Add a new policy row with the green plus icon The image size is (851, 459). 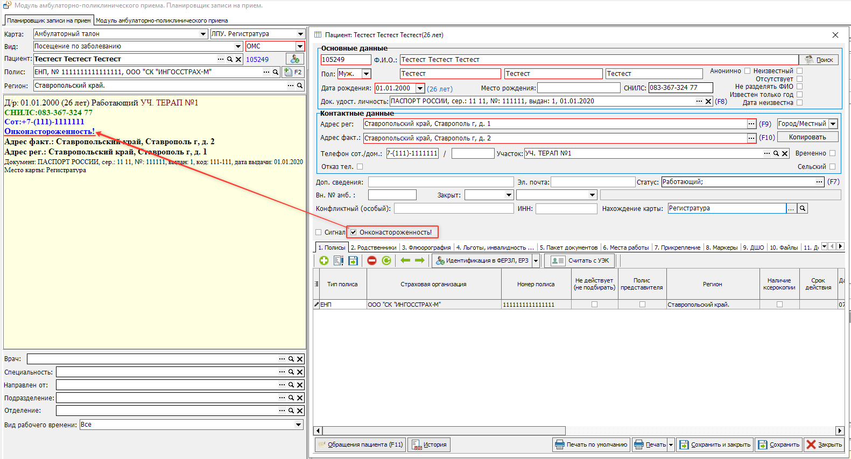(x=323, y=260)
